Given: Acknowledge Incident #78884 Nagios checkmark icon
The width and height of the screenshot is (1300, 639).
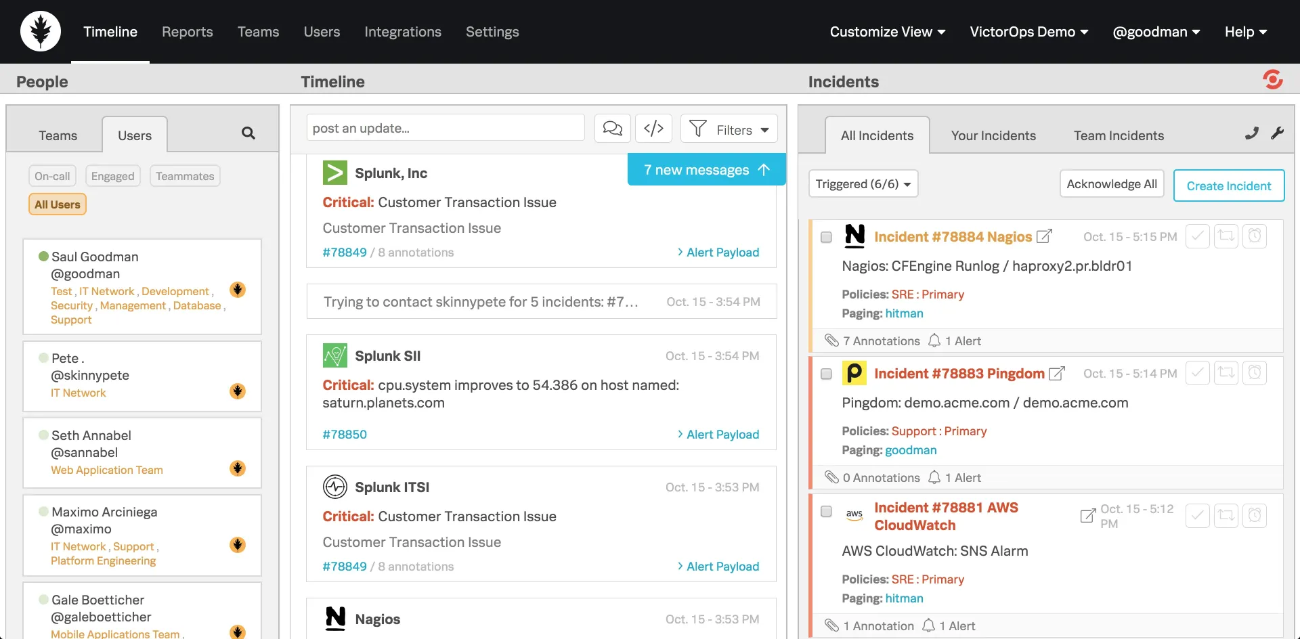Looking at the screenshot, I should click(x=1198, y=236).
